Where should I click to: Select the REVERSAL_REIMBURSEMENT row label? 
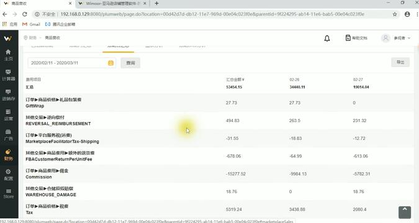coord(58,123)
